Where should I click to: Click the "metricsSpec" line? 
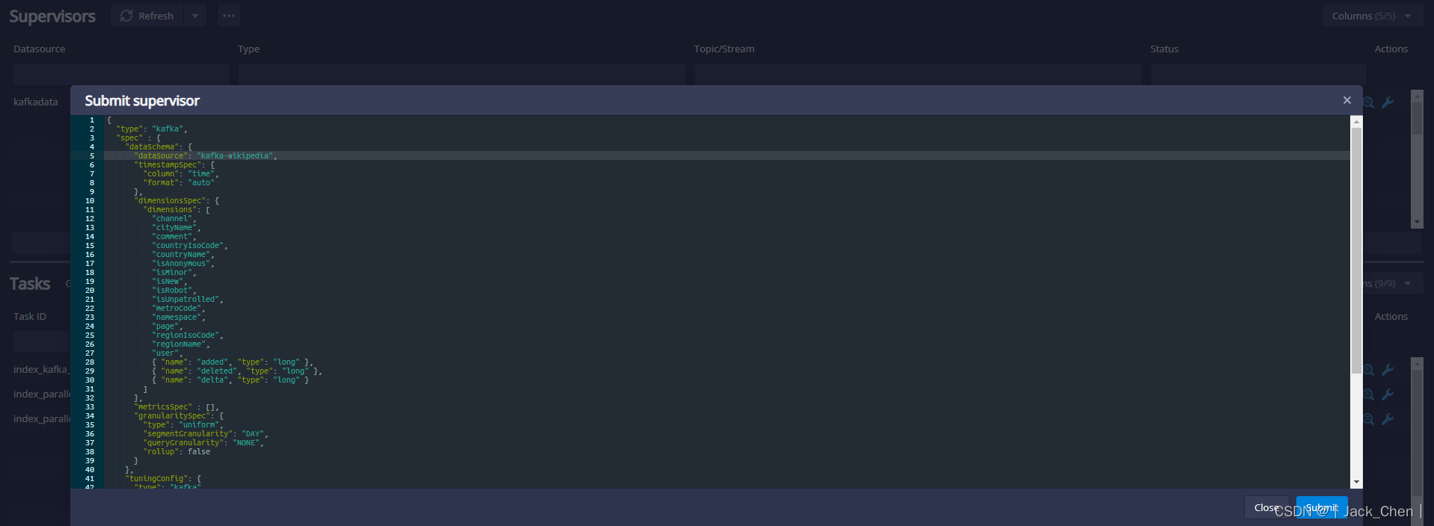177,407
